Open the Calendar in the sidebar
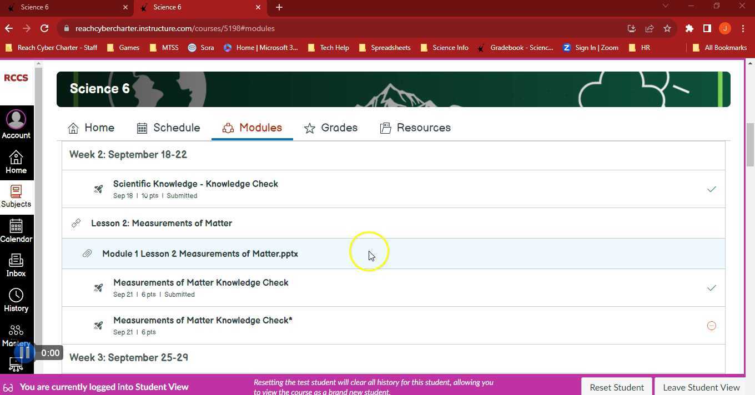Viewport: 755px width, 395px height. (16, 231)
